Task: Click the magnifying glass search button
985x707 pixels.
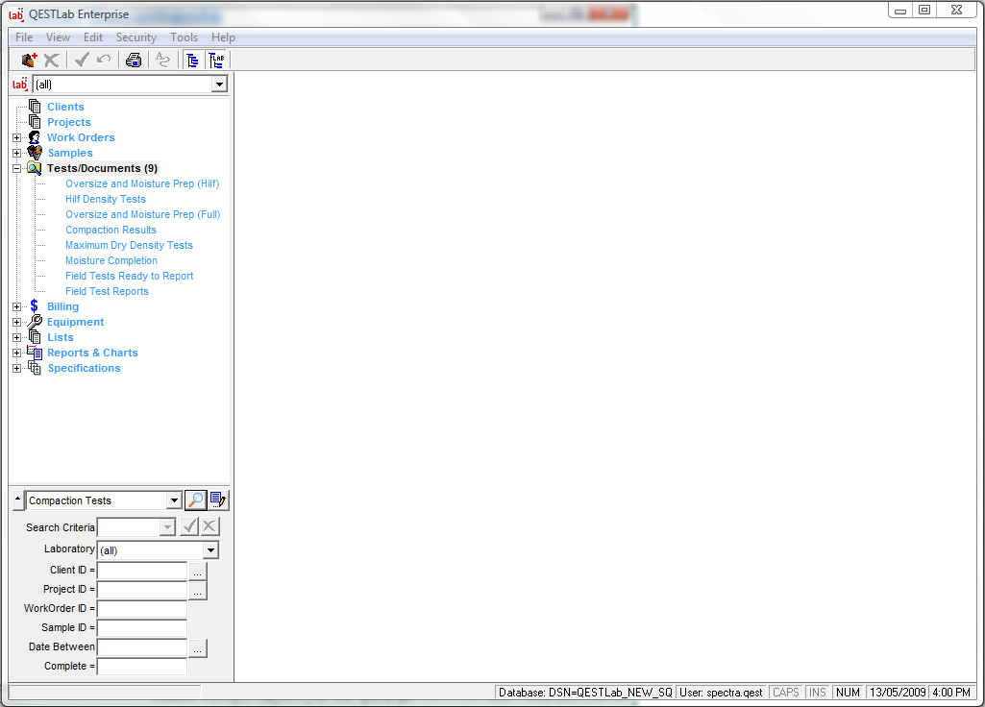Action: [195, 500]
